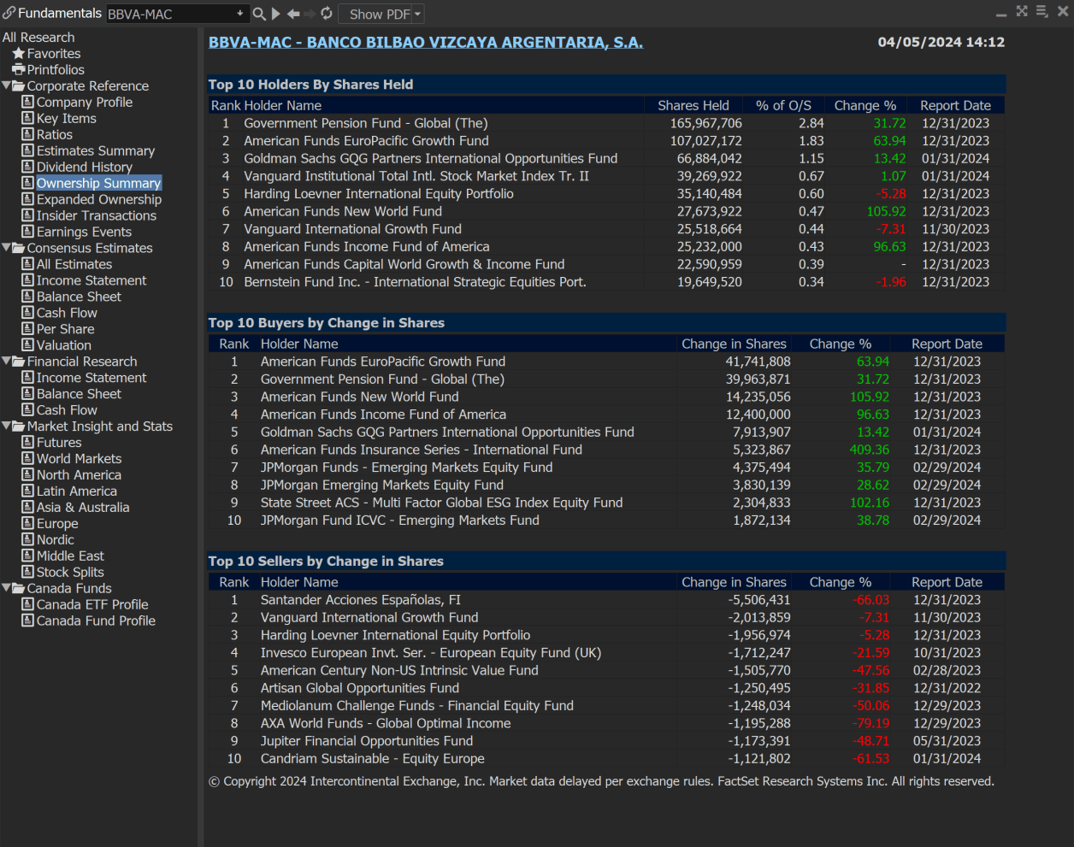The height and width of the screenshot is (847, 1074).
Task: Click the -79.19 change percent value
Action: (870, 724)
